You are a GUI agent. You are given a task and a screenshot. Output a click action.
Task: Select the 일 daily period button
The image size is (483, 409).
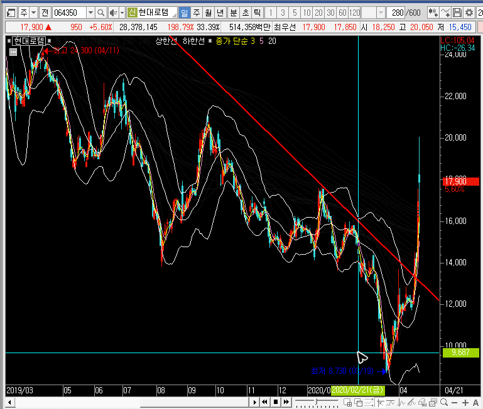point(184,13)
